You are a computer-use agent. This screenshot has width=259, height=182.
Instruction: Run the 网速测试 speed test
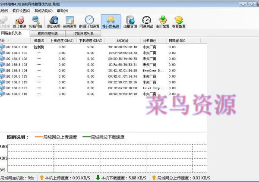click(x=147, y=21)
